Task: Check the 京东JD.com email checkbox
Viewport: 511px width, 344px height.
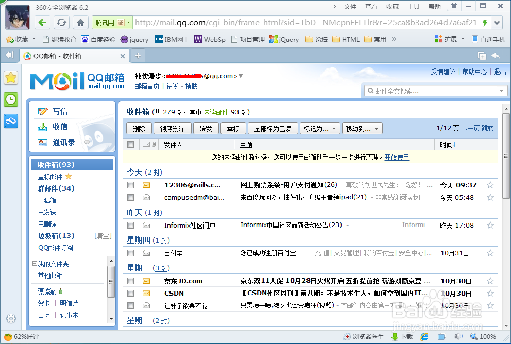Action: tap(130, 281)
